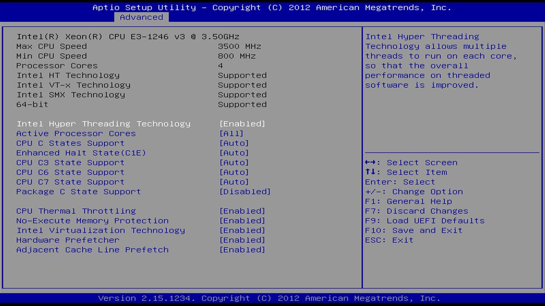Change Package C State [Disabled] value
The image size is (545, 306).
(245, 192)
